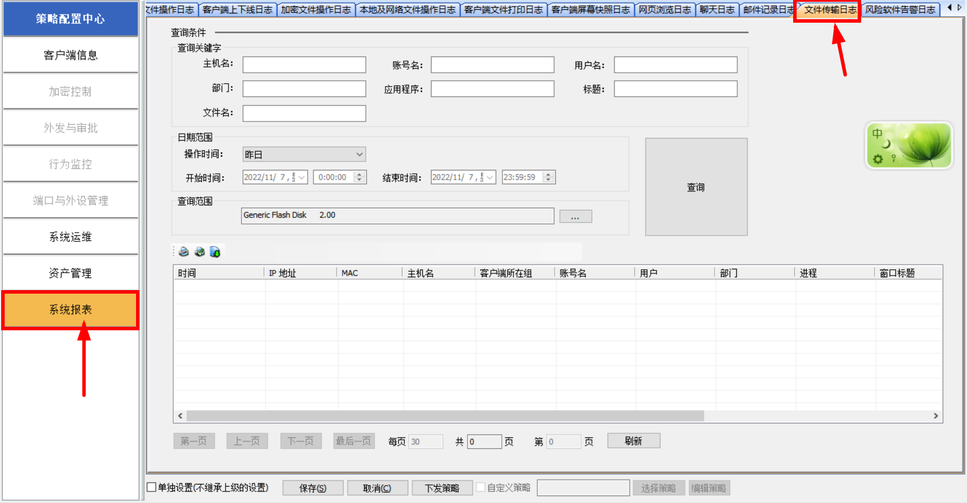Click the large 查询 button

pos(696,187)
